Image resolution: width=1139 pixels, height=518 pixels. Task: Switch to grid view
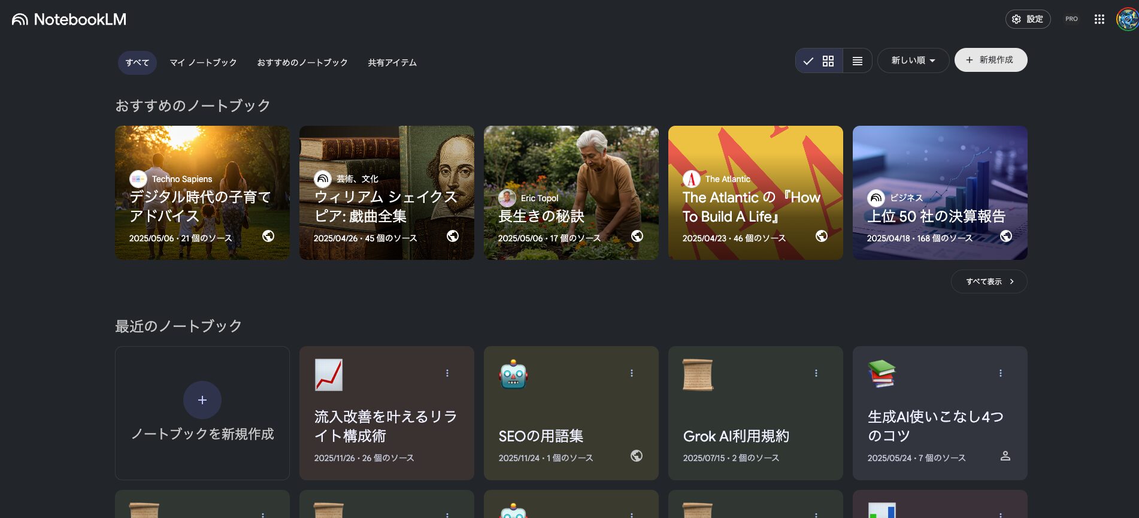(x=819, y=61)
